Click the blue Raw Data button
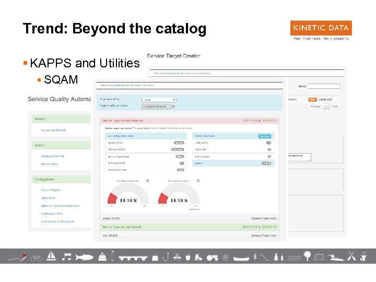This screenshot has width=376, height=282. click(265, 136)
